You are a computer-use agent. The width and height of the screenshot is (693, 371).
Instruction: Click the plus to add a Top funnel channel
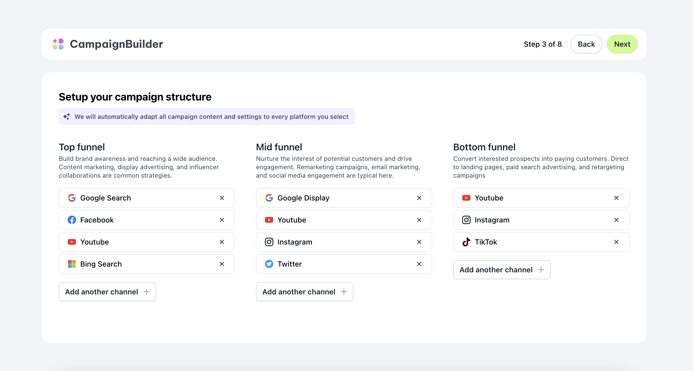[x=147, y=292]
